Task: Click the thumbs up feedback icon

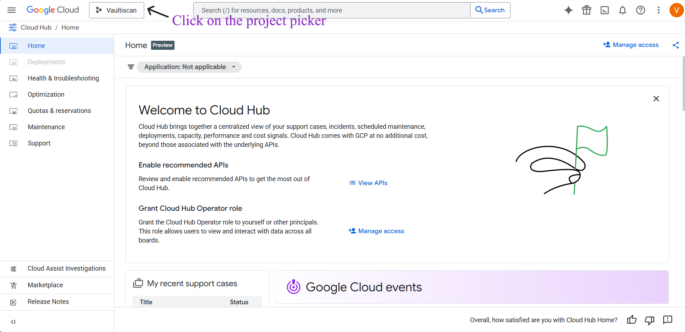Action: pos(632,320)
